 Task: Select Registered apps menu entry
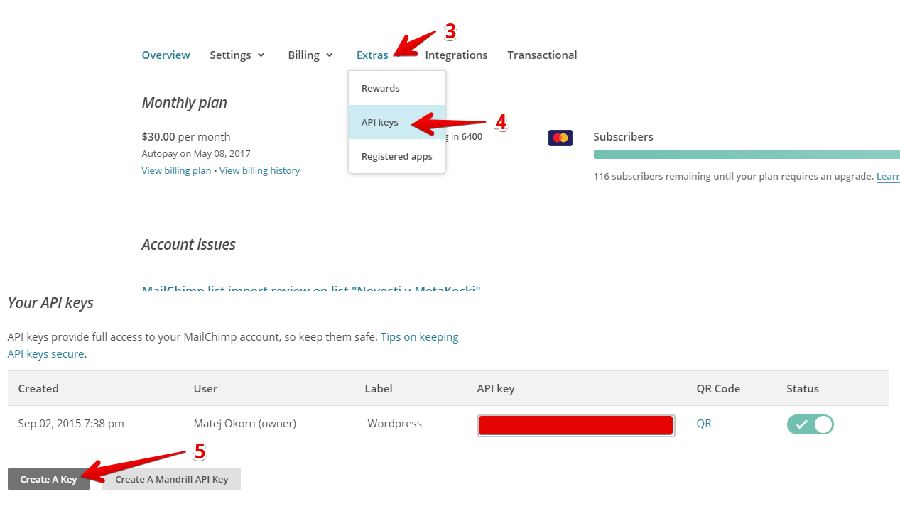pos(397,156)
